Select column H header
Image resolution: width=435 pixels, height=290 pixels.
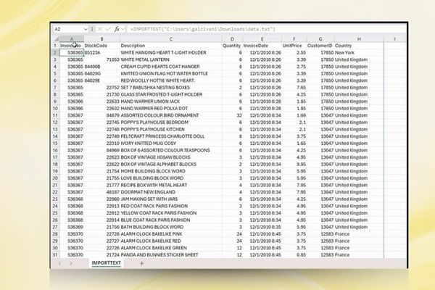(359, 39)
